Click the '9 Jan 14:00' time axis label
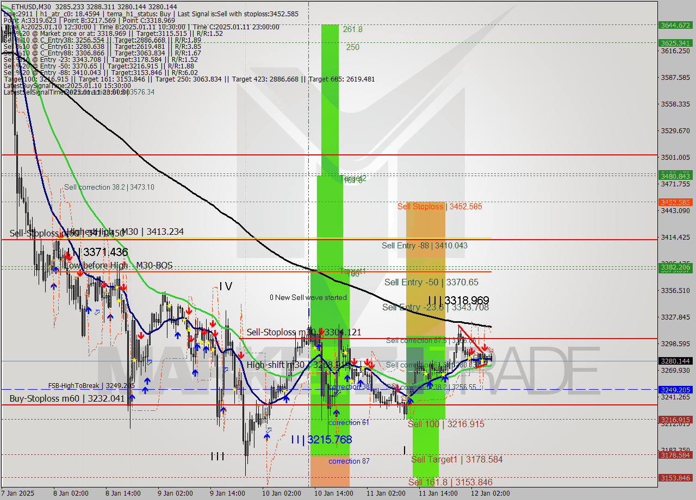This screenshot has width=696, height=500. click(x=227, y=493)
